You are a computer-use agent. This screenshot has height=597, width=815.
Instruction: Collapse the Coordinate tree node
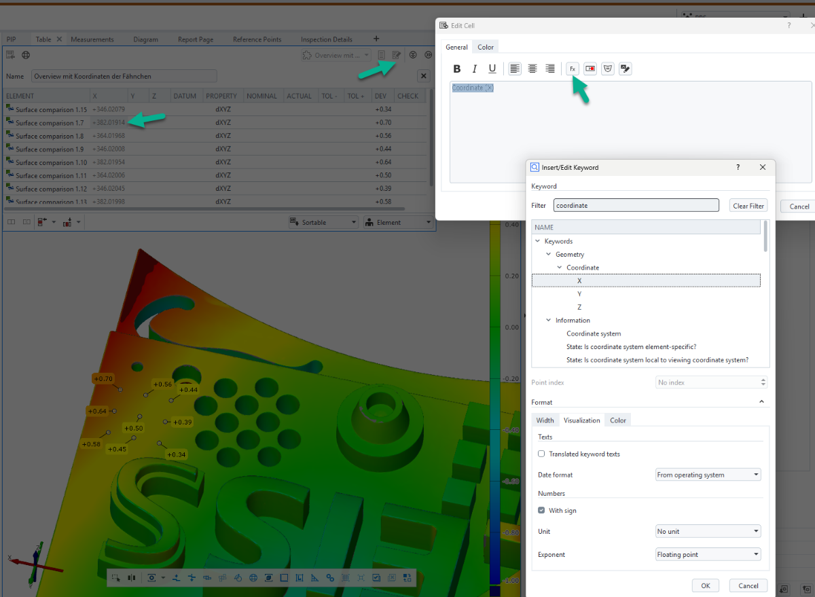[x=560, y=268]
